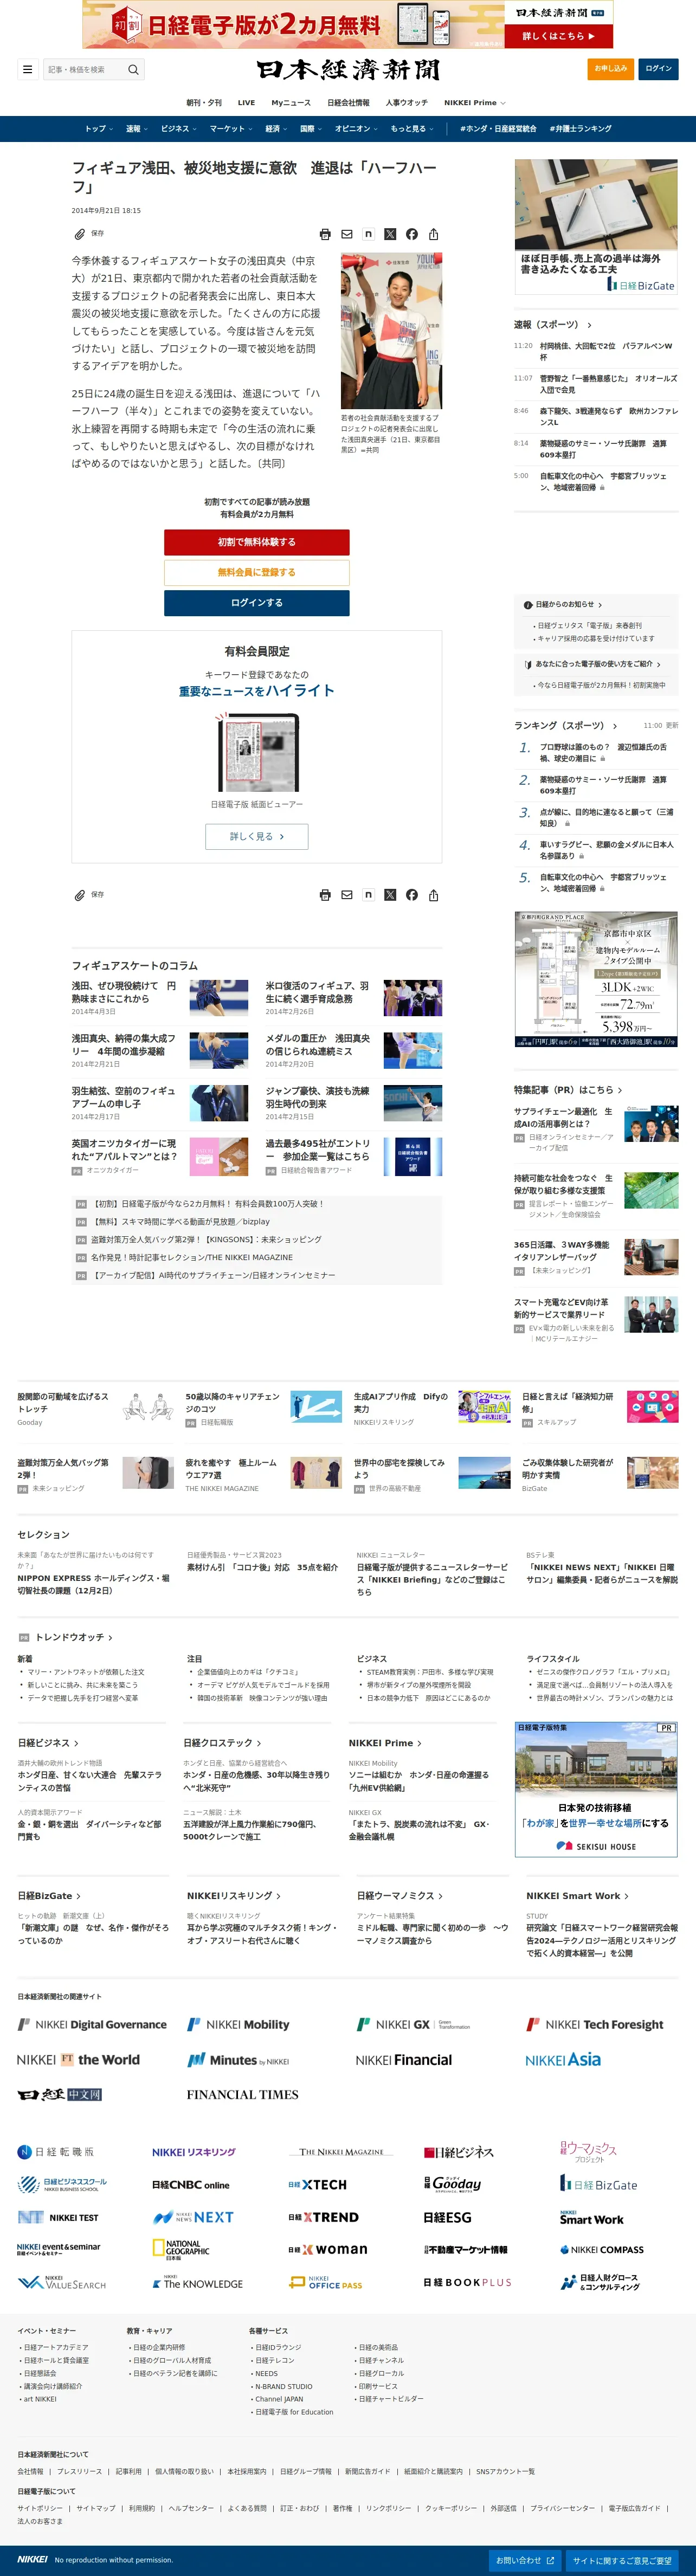The image size is (696, 2576).
Task: Email the article via the upper envelope icon
Action: tap(347, 234)
